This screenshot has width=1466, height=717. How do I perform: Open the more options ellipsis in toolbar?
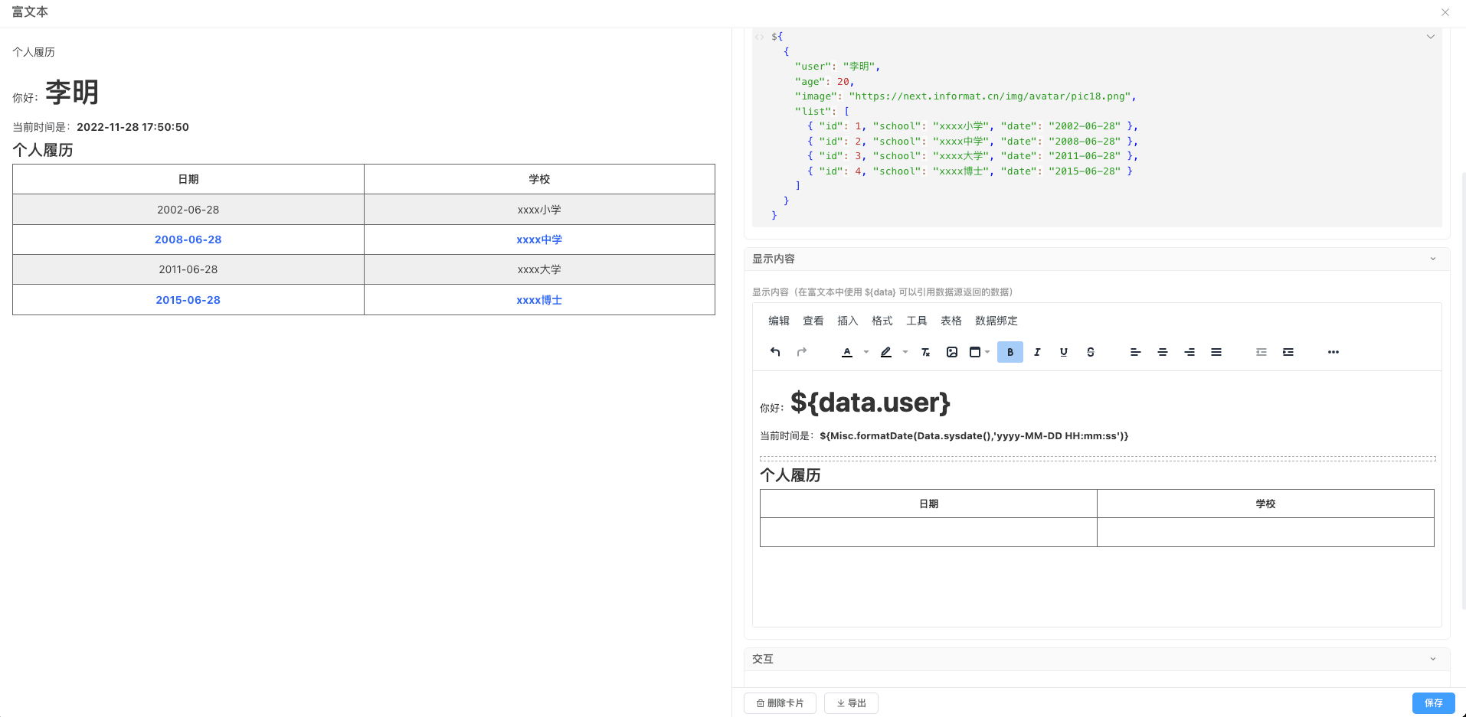point(1333,352)
